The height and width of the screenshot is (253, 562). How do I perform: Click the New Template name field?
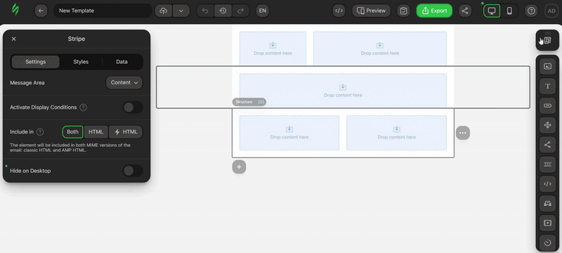tap(103, 11)
